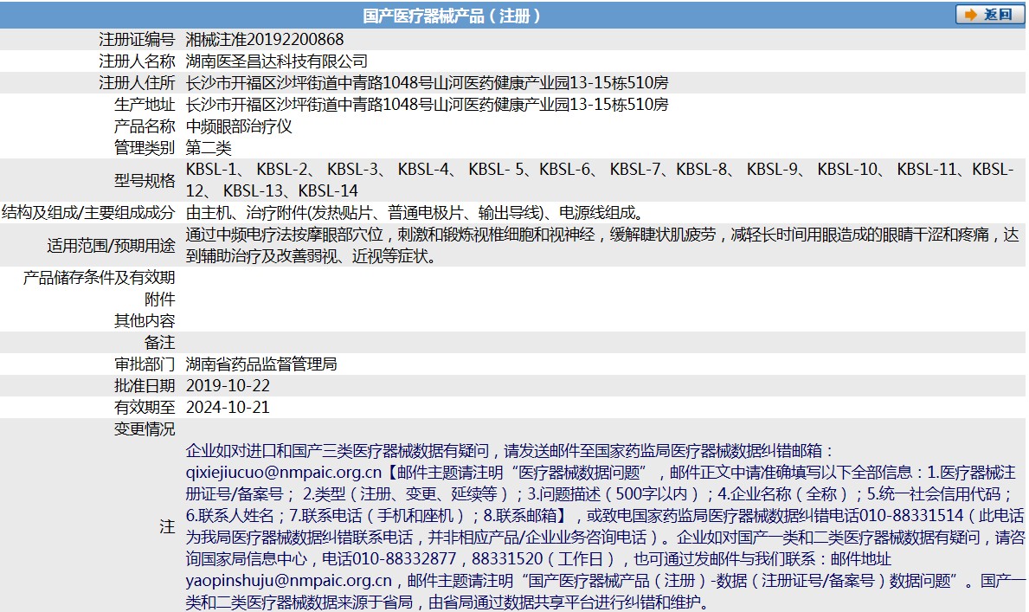1029x612 pixels.
Task: Click the 注册人名称 label
Action: click(x=137, y=61)
